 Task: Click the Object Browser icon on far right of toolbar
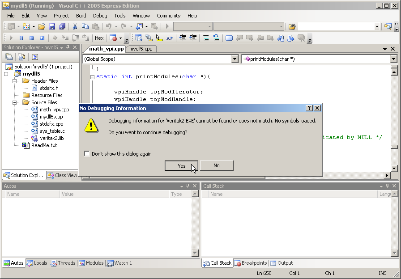tap(388, 26)
